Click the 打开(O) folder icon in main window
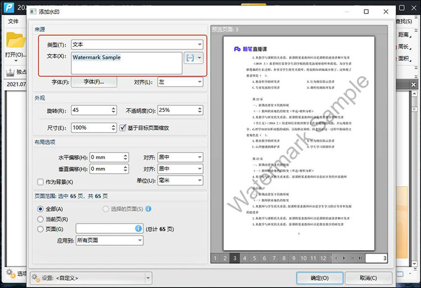 [16, 40]
